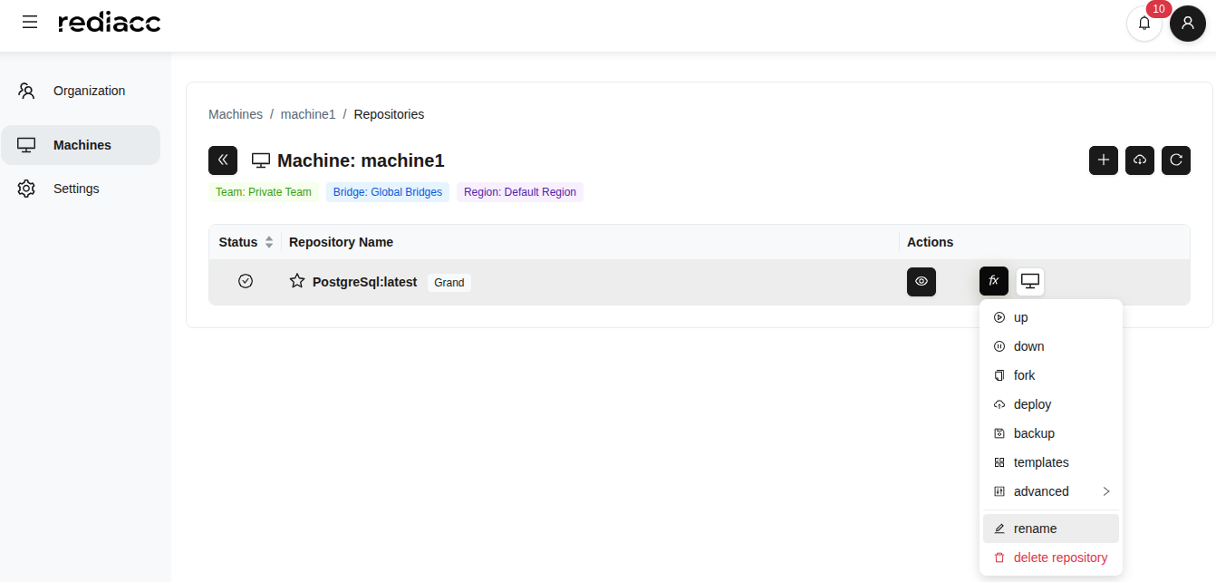
Task: Click the monitor icon in Actions column
Action: (x=1029, y=281)
